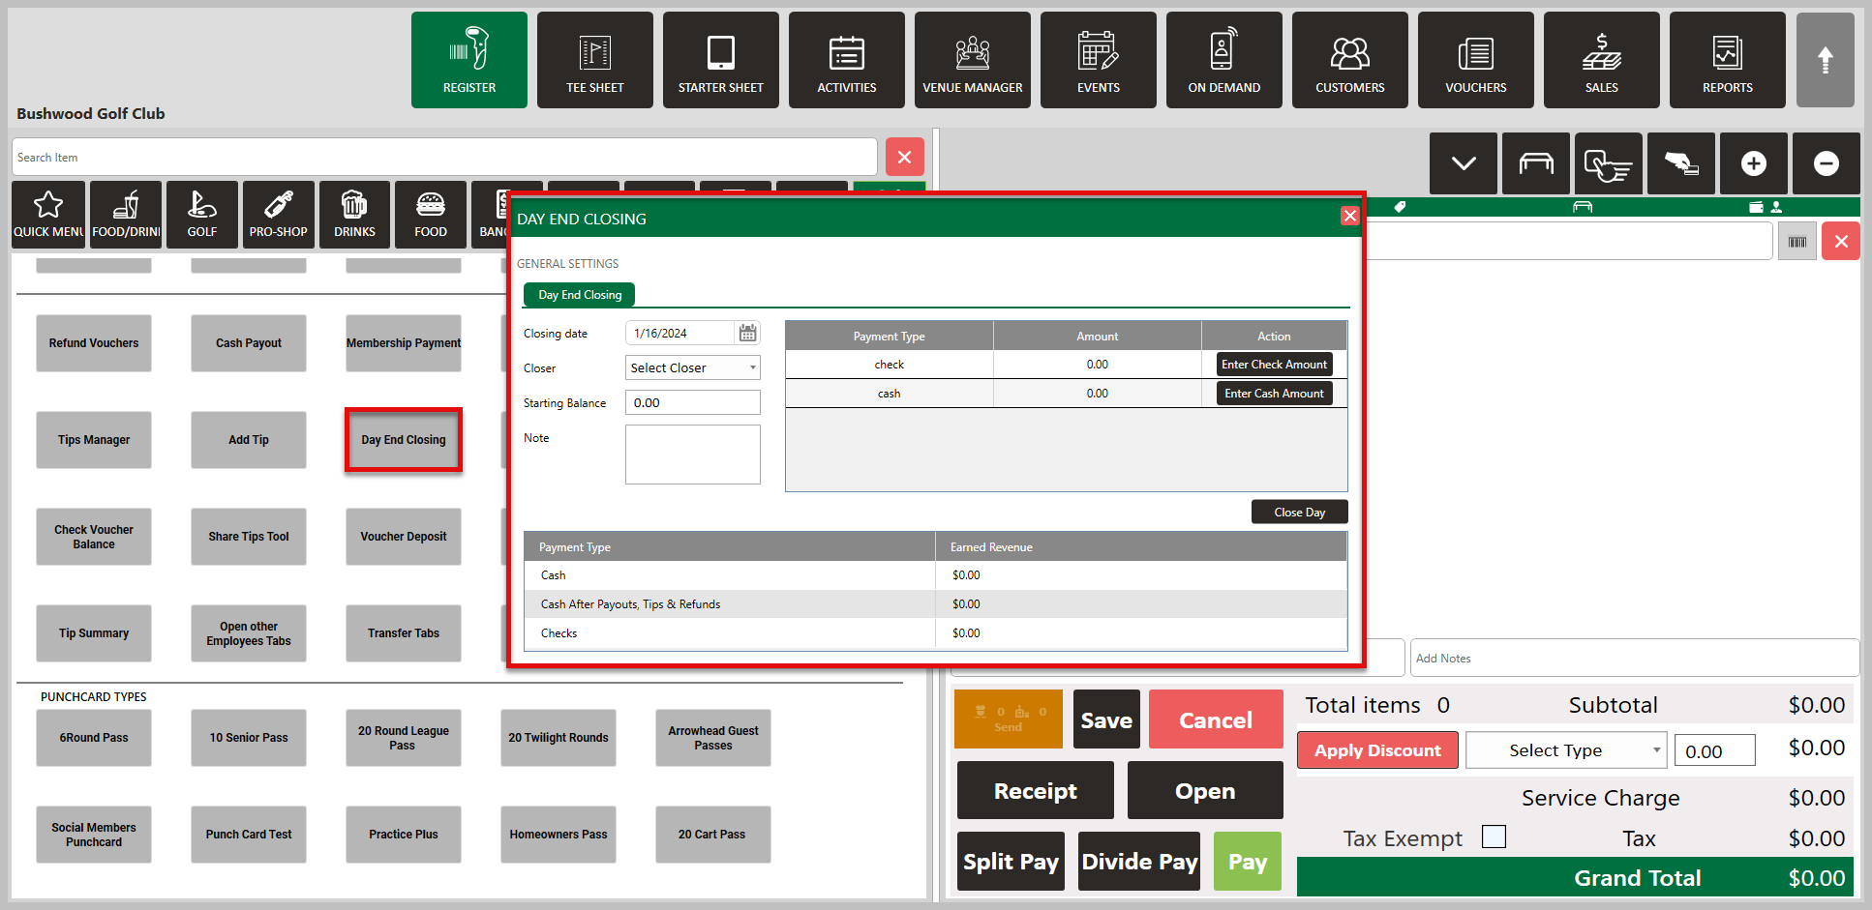Viewport: 1872px width, 910px height.
Task: Click the Apply Discount button
Action: [x=1377, y=750]
